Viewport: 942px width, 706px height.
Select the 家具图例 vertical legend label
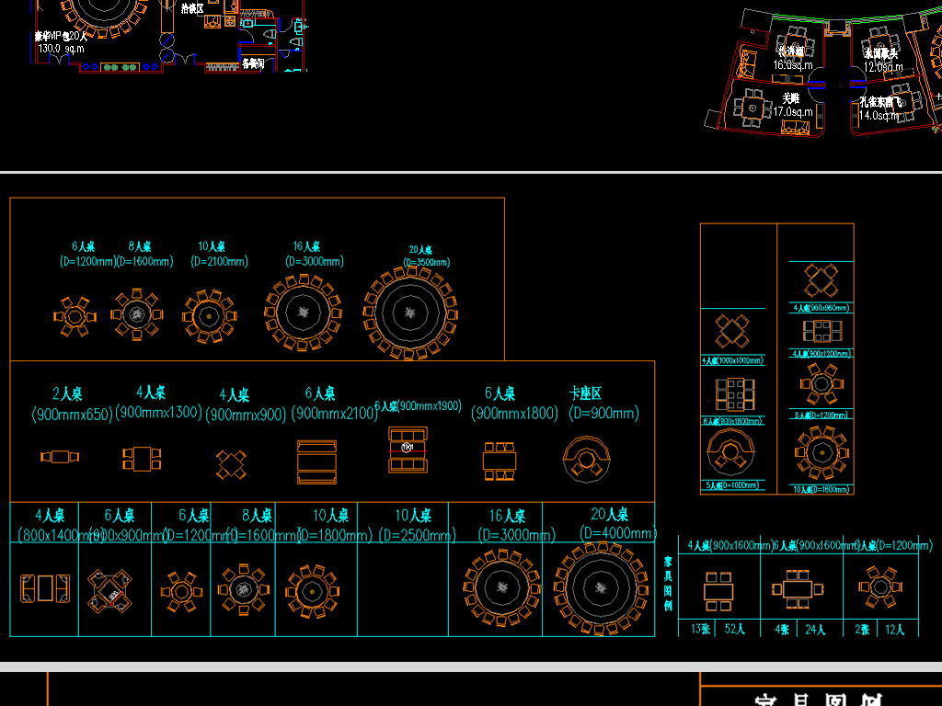pos(668,583)
